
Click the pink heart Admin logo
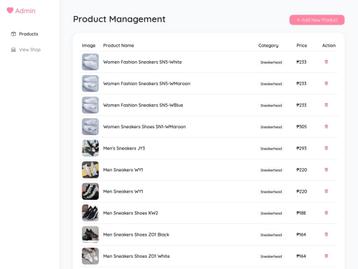tap(21, 11)
